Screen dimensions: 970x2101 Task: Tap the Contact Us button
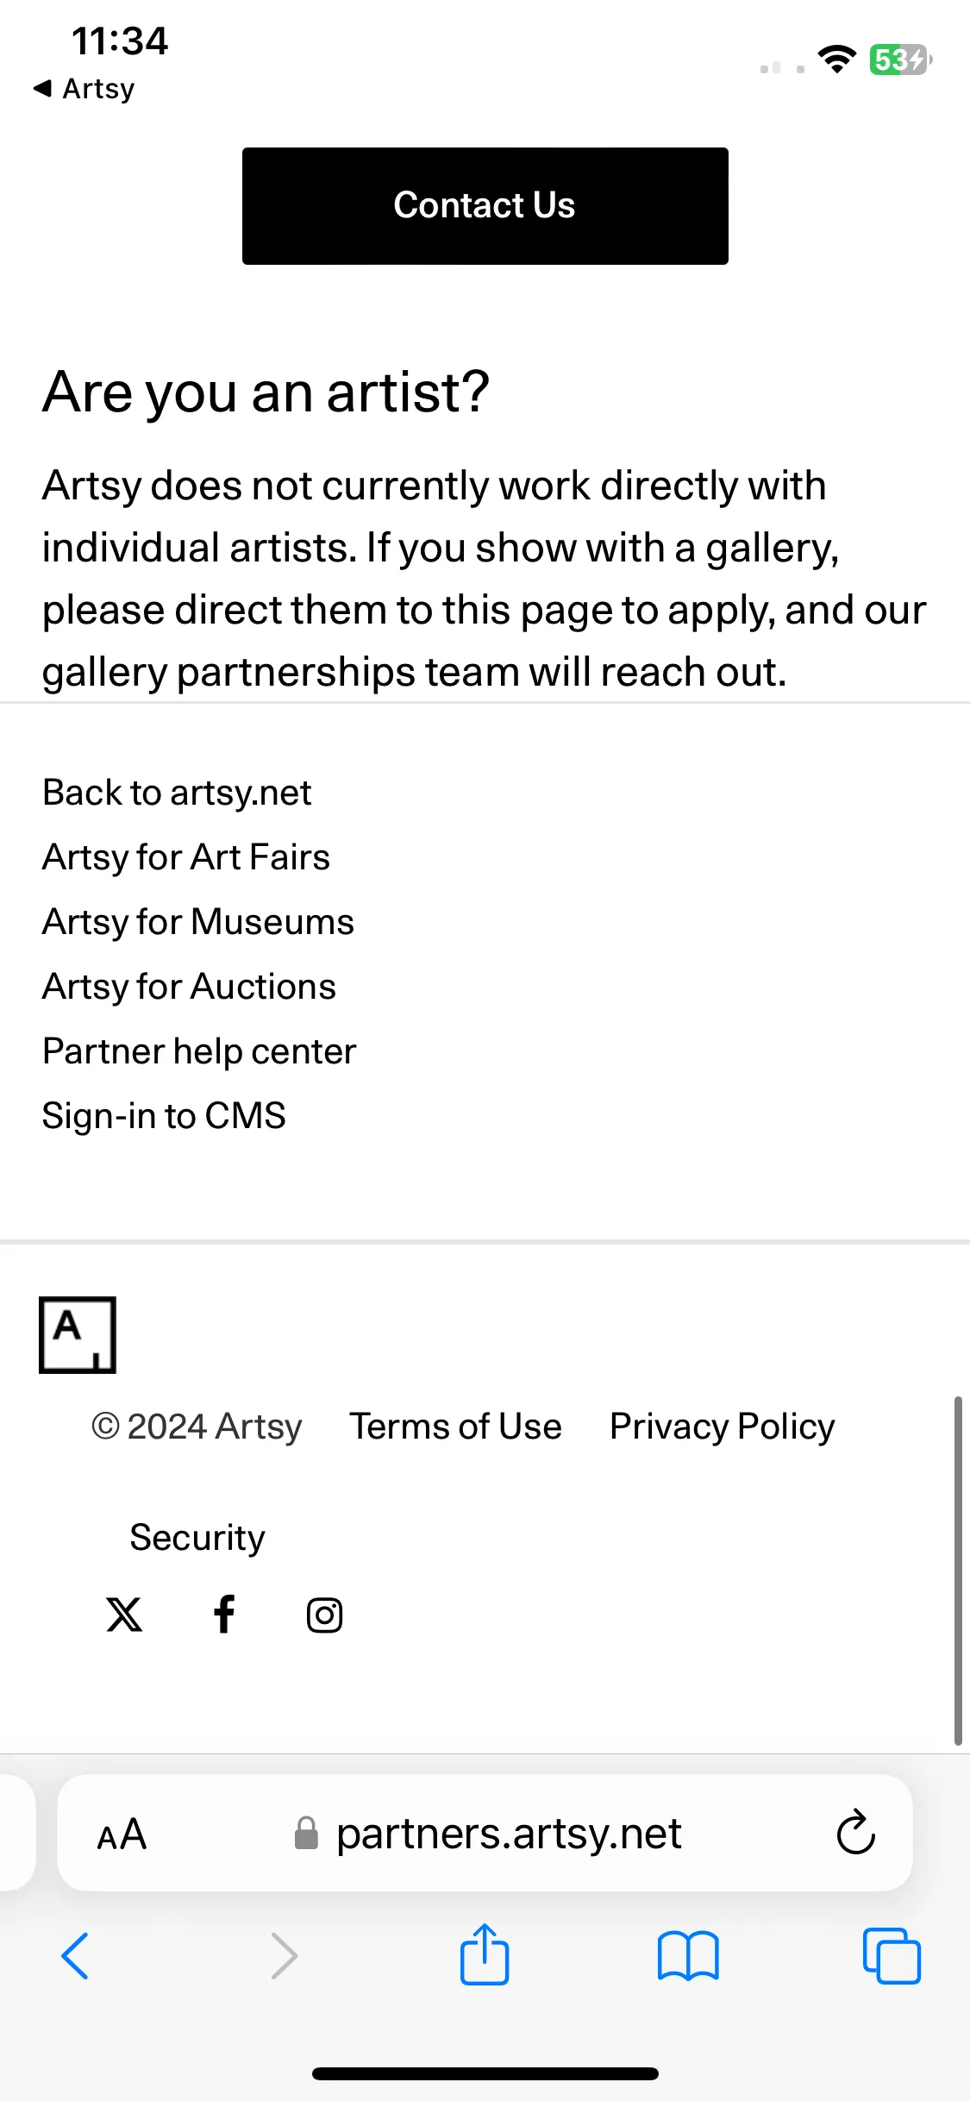[x=485, y=206]
